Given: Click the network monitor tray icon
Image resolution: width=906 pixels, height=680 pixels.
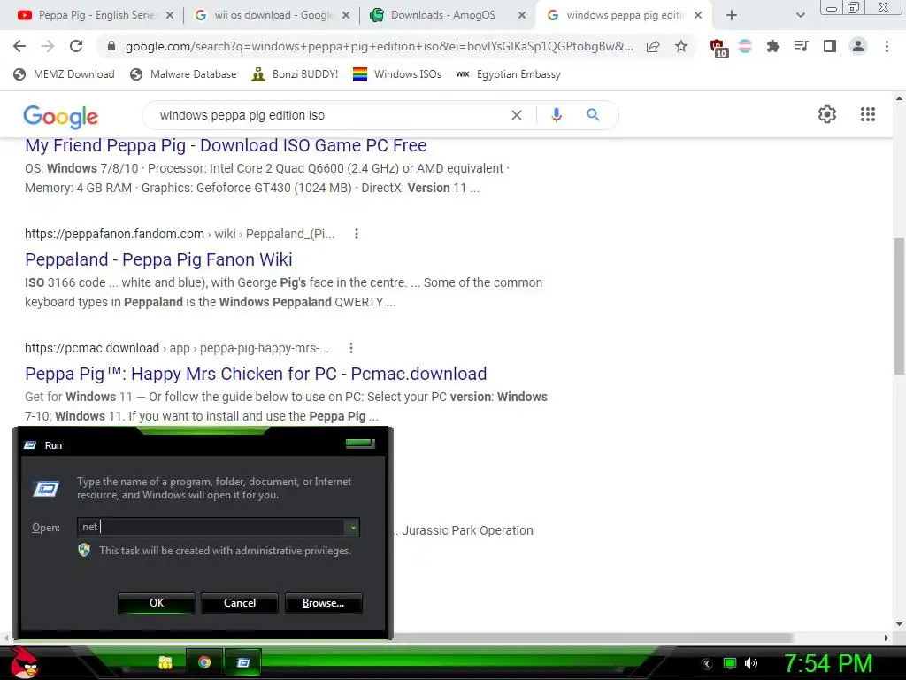Looking at the screenshot, I should (730, 663).
